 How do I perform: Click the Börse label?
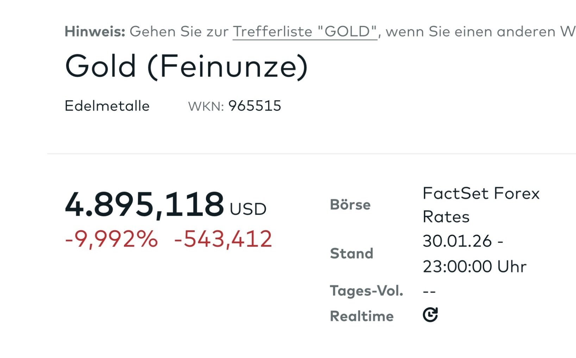350,205
